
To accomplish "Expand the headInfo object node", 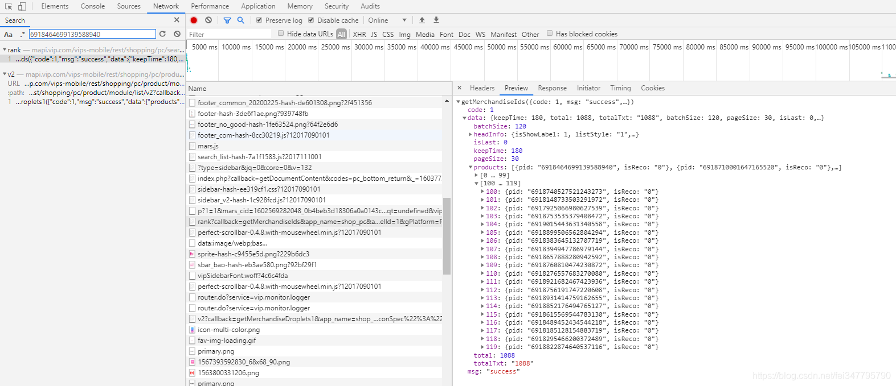I will 470,135.
